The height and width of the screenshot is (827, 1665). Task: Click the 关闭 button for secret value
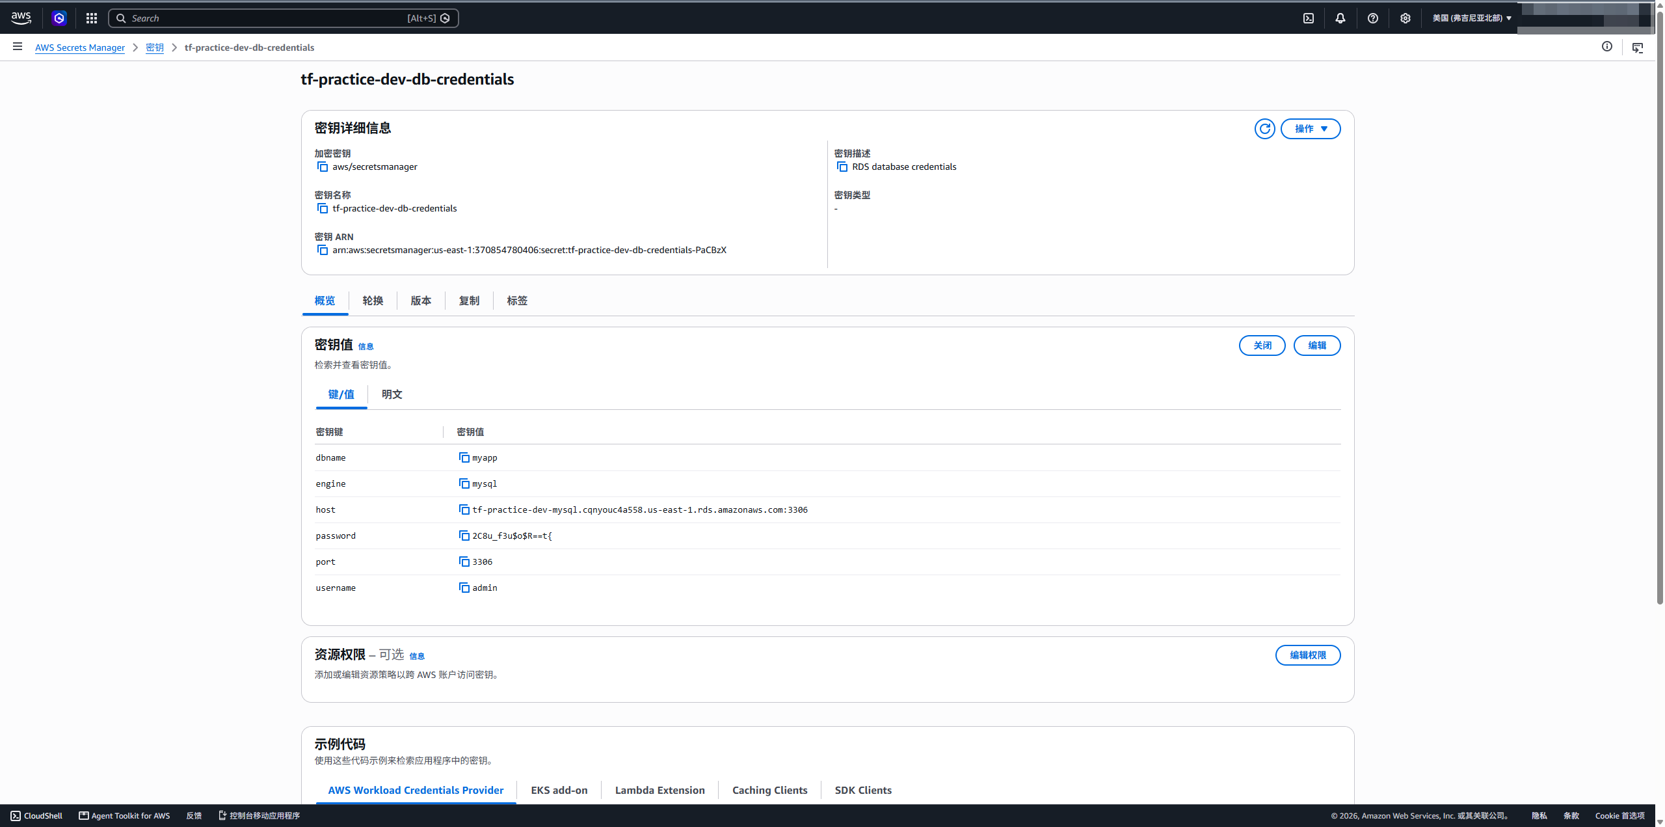pos(1262,346)
